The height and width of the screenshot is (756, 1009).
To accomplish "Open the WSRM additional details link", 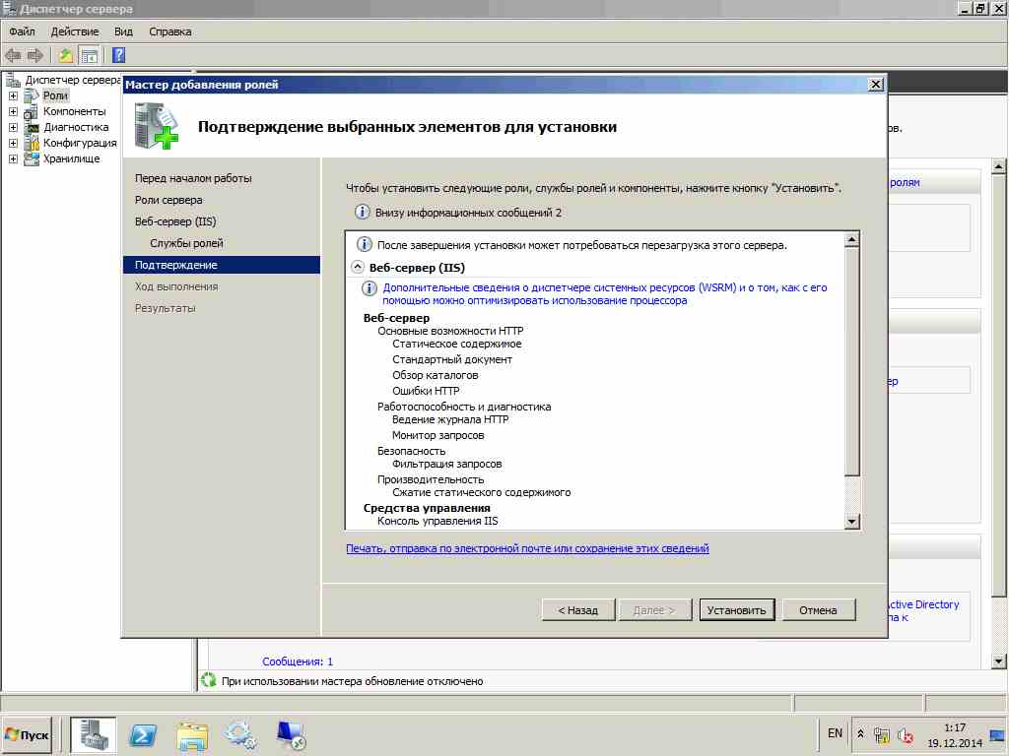I will click(x=605, y=293).
